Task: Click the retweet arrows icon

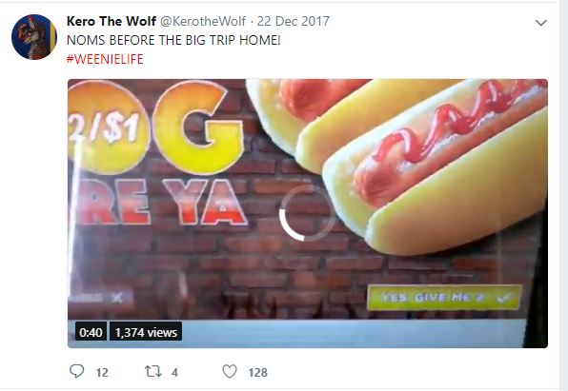Action: (x=152, y=371)
